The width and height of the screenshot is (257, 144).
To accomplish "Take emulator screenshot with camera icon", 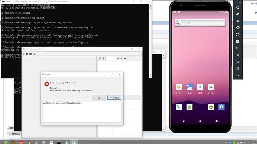I will (x=238, y=41).
